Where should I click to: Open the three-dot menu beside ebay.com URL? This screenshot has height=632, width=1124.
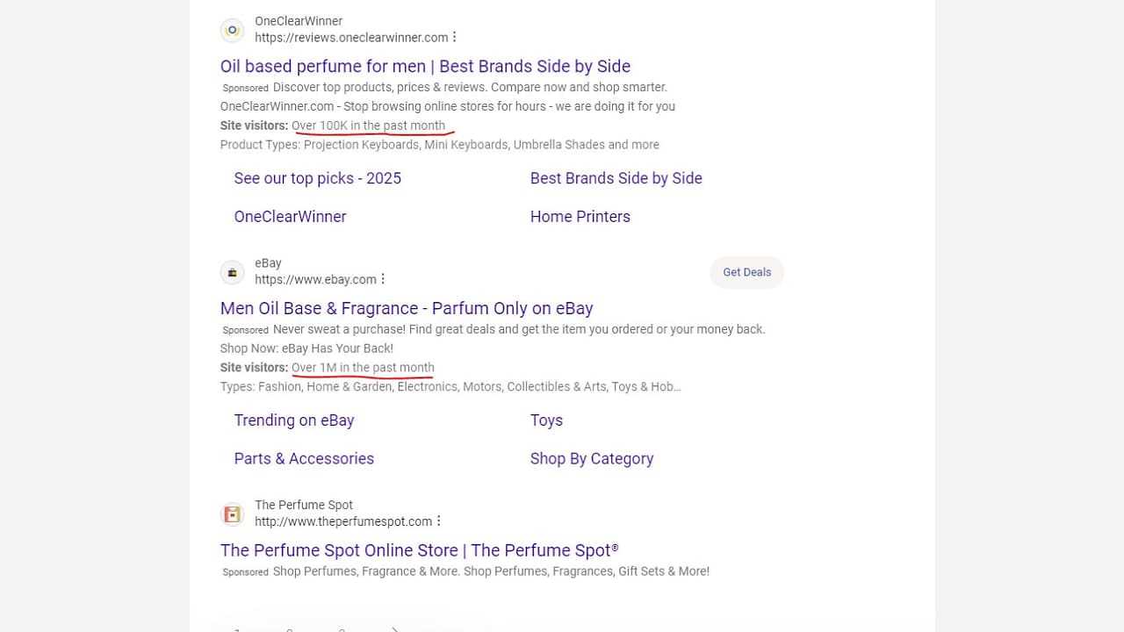pos(383,279)
